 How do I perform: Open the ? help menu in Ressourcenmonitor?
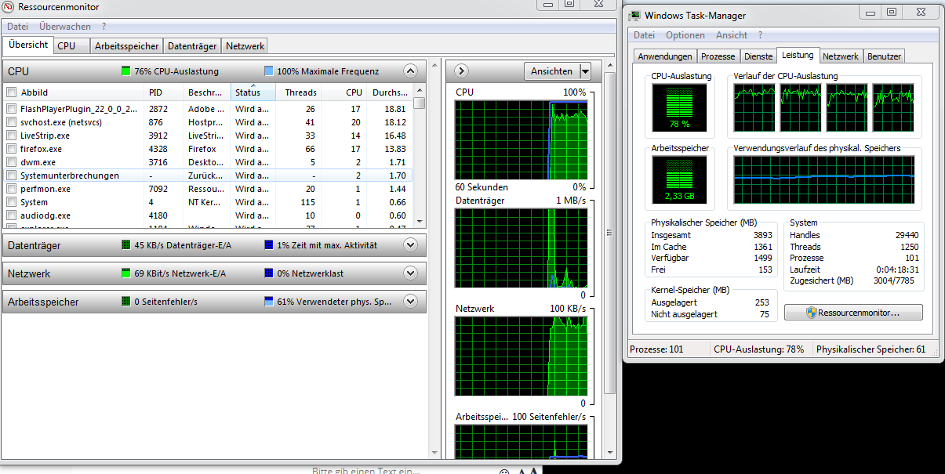[x=104, y=27]
